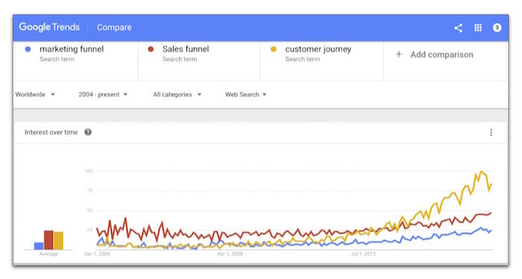Select the Compare tab in header
This screenshot has width=522, height=279.
[x=114, y=28]
